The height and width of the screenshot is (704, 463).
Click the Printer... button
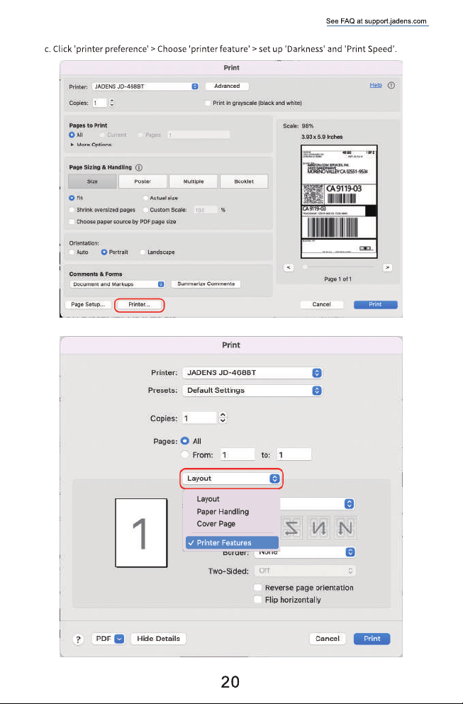[139, 304]
